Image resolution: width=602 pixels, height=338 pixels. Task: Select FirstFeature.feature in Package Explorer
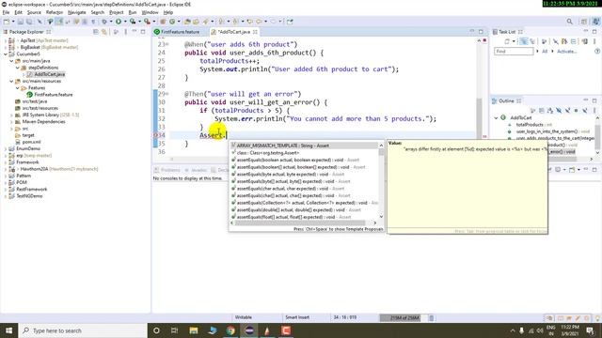tap(53, 95)
